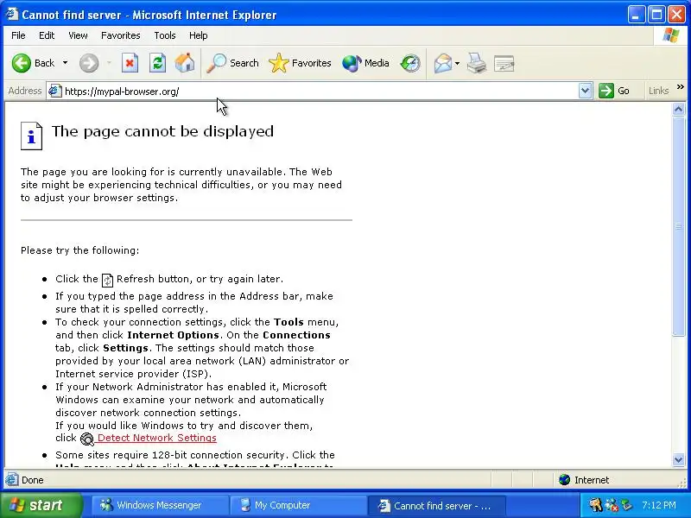Image resolution: width=691 pixels, height=518 pixels.
Task: Click Cannot find server taskbar button
Action: pyautogui.click(x=435, y=505)
